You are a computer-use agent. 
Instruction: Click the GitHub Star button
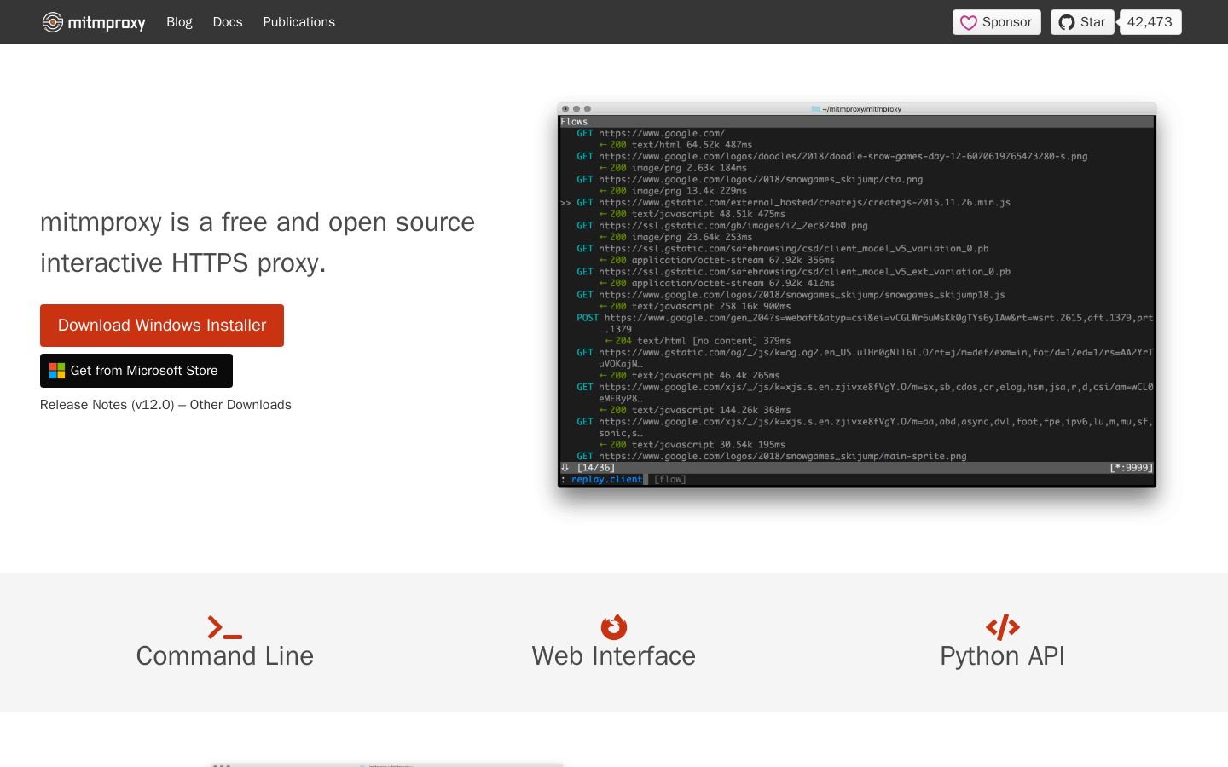1082,22
